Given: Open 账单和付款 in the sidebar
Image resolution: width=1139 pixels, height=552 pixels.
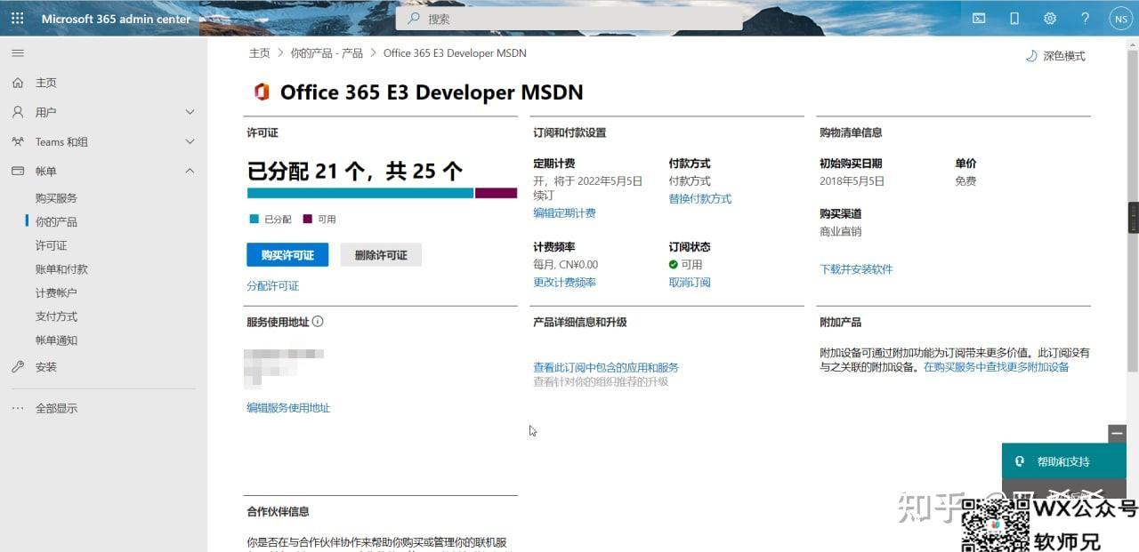Looking at the screenshot, I should point(61,269).
